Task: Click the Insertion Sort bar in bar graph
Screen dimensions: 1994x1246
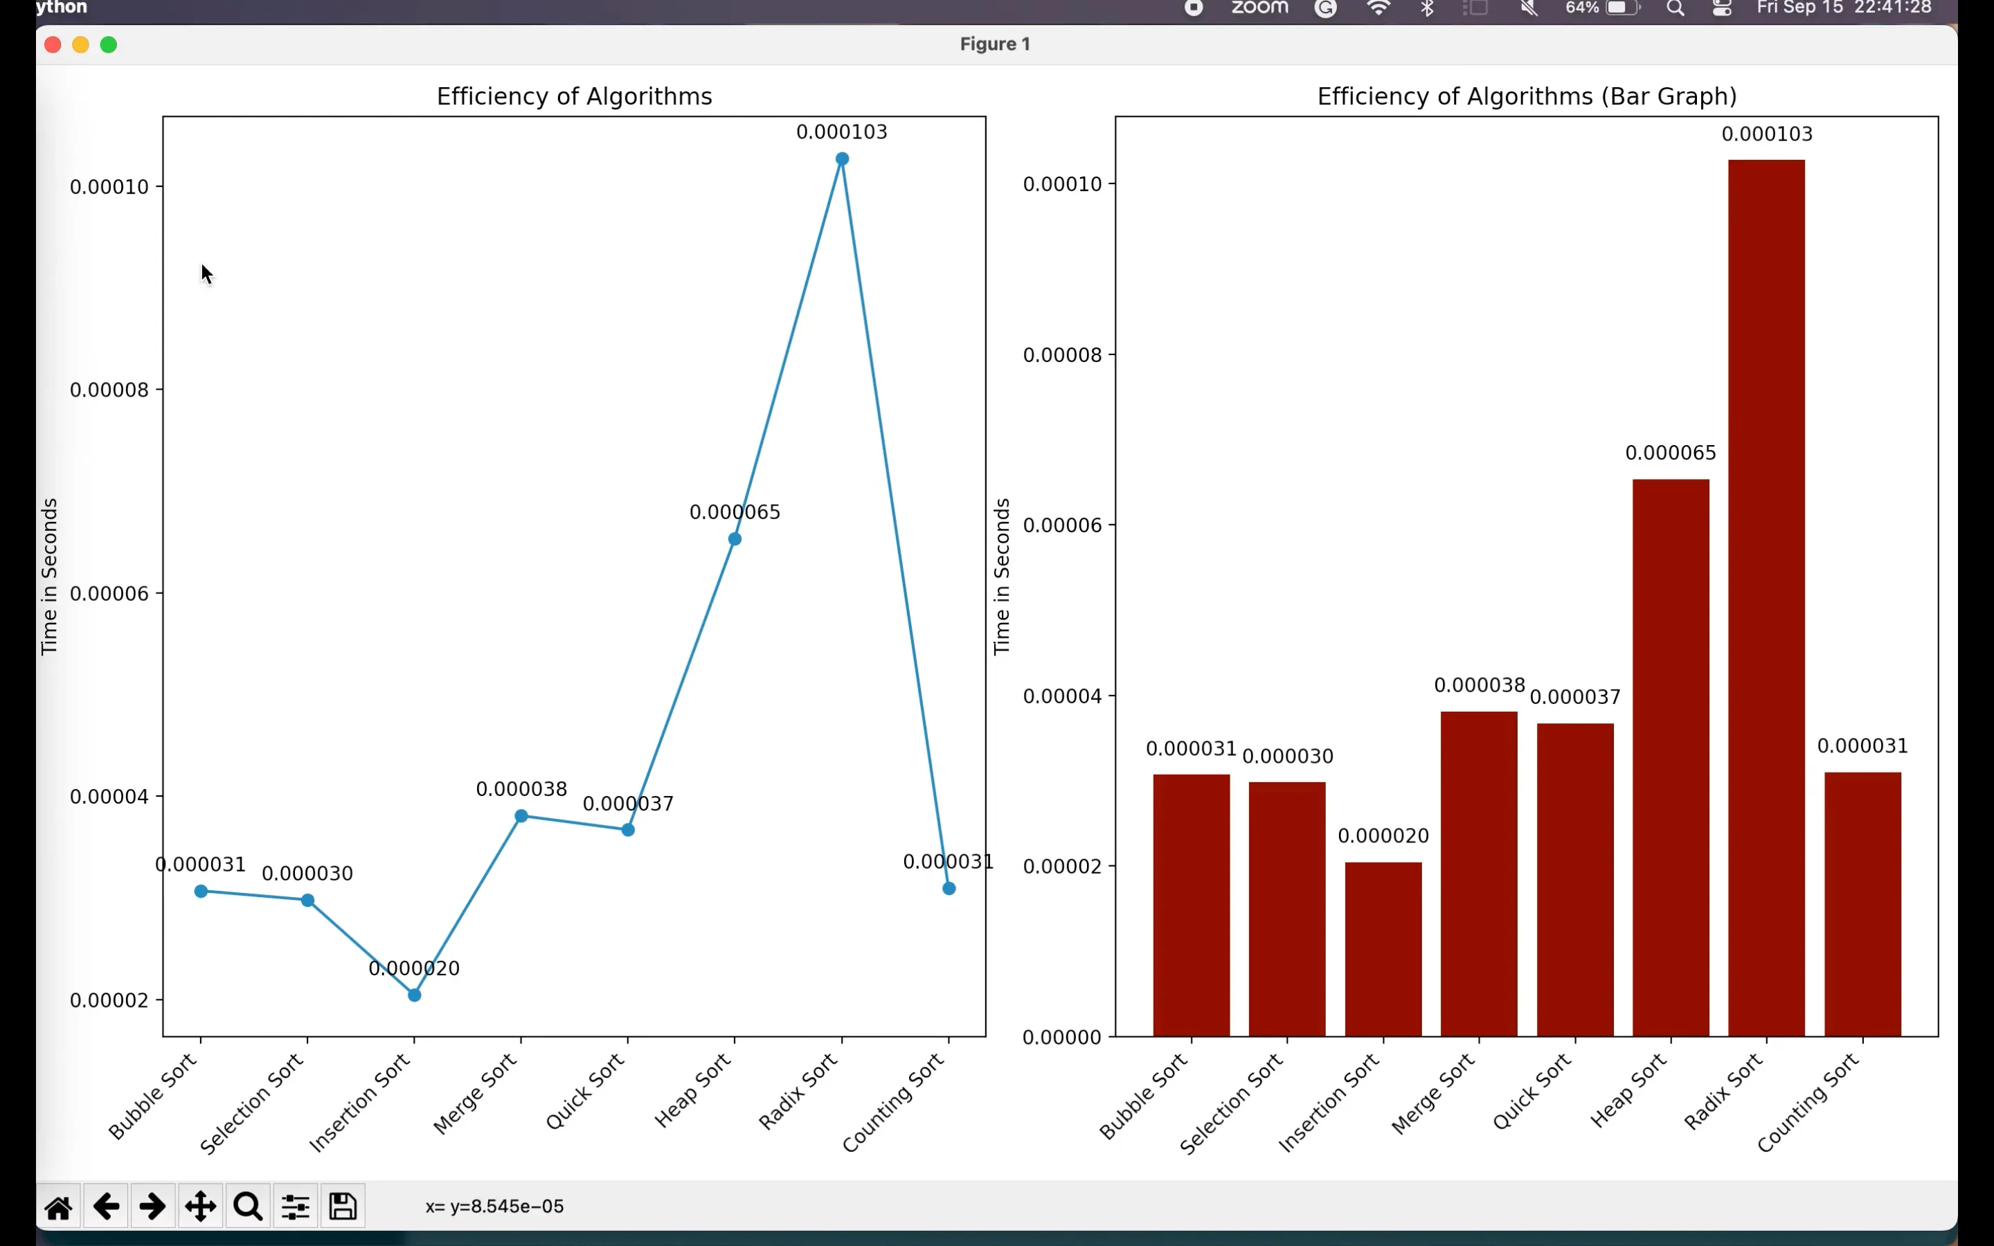Action: pos(1383,949)
